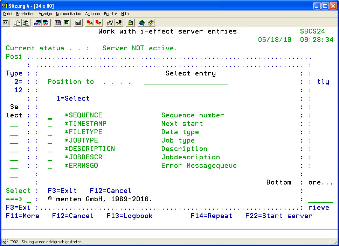
Task: Click the Send File to Host icon
Action: 37,23
